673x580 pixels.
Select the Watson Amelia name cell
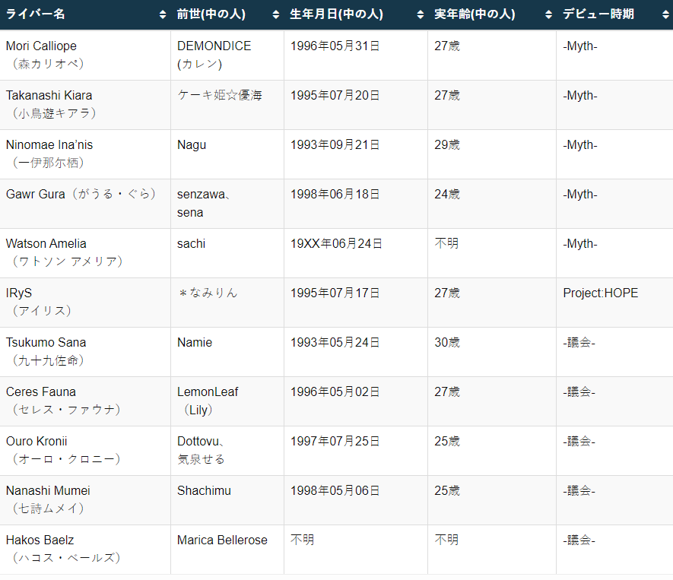[85, 252]
